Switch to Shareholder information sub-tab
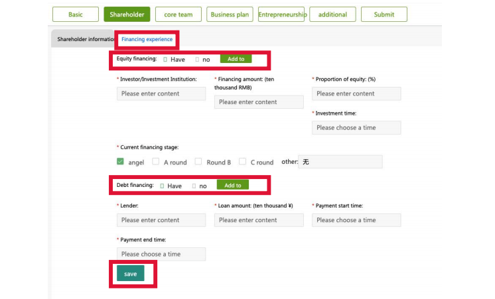The width and height of the screenshot is (495, 299). [84, 39]
